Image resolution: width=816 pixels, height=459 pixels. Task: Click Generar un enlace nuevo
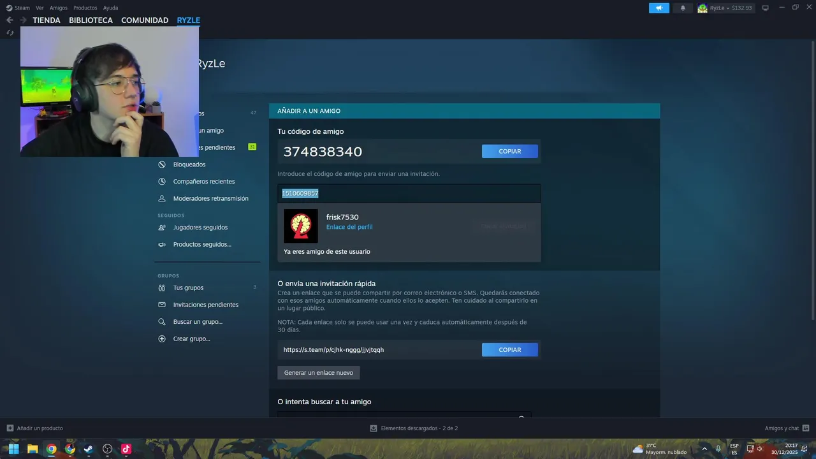pyautogui.click(x=319, y=372)
